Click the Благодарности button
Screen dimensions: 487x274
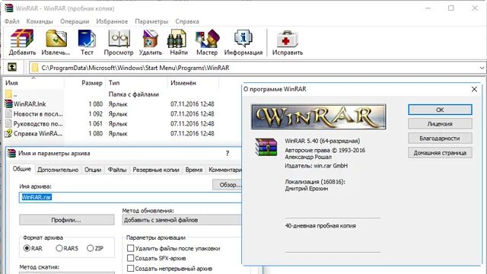[440, 139]
